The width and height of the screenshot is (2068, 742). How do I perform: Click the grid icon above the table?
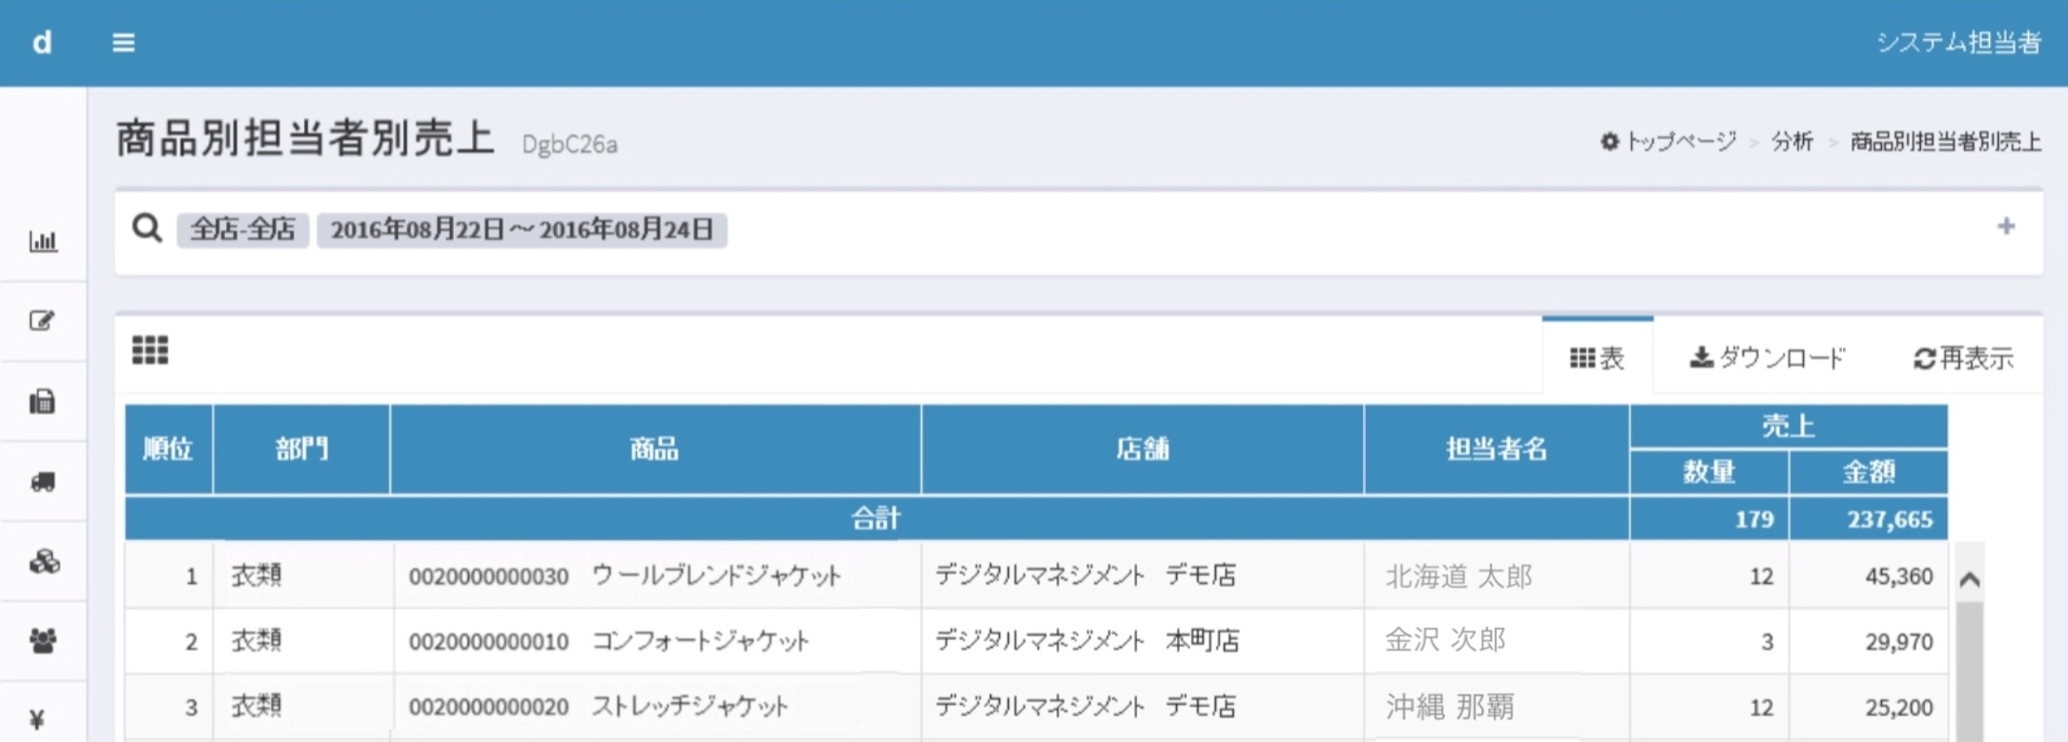pos(150,351)
